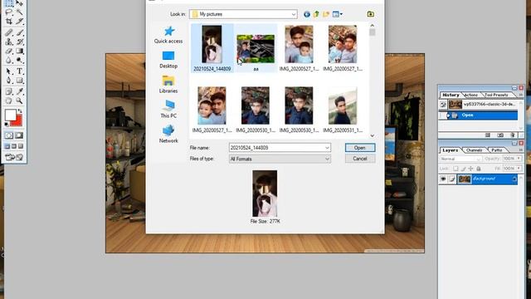Open Libraries in dialog sidebar
The width and height of the screenshot is (531, 299).
[x=168, y=85]
